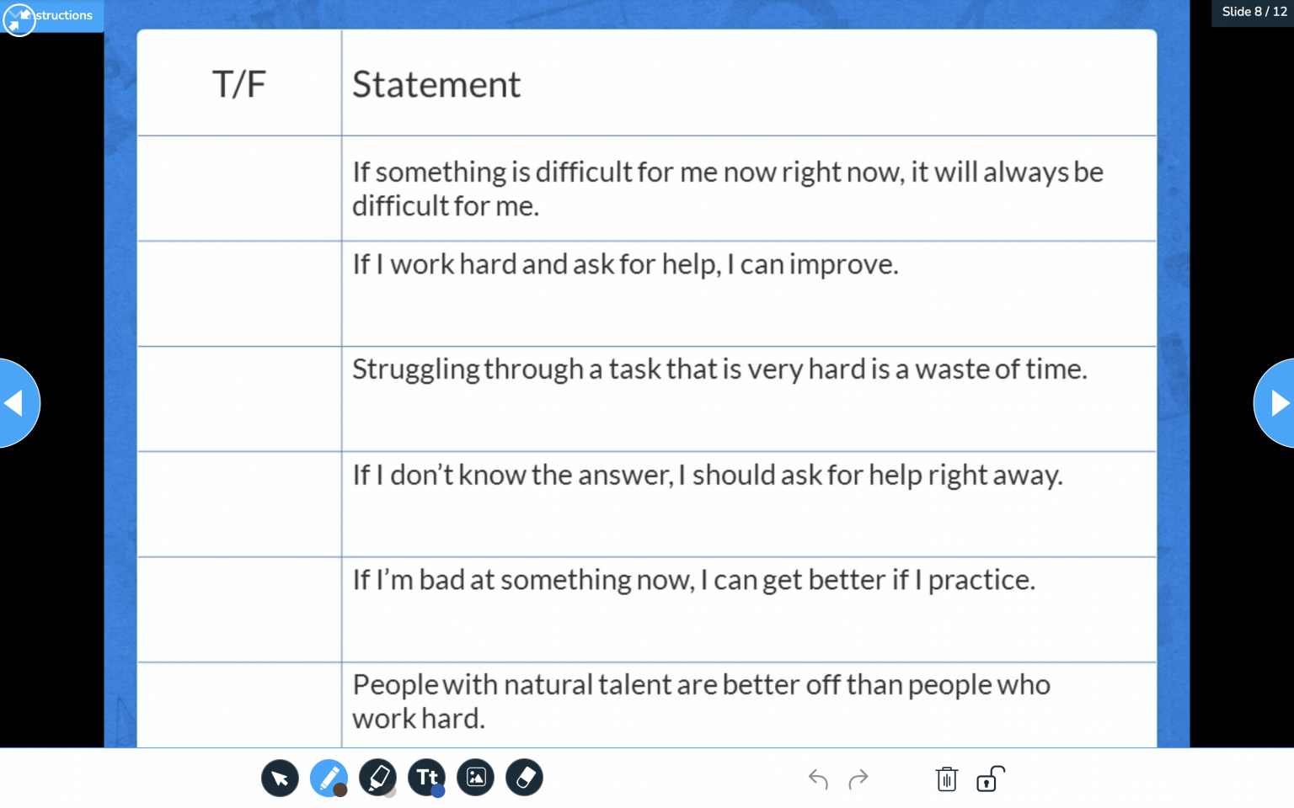Select the highlighter tool
Screen dimensions: 1294x808
coord(377,776)
